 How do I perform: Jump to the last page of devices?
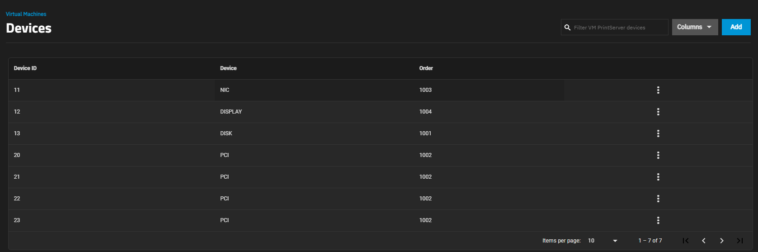pos(740,241)
